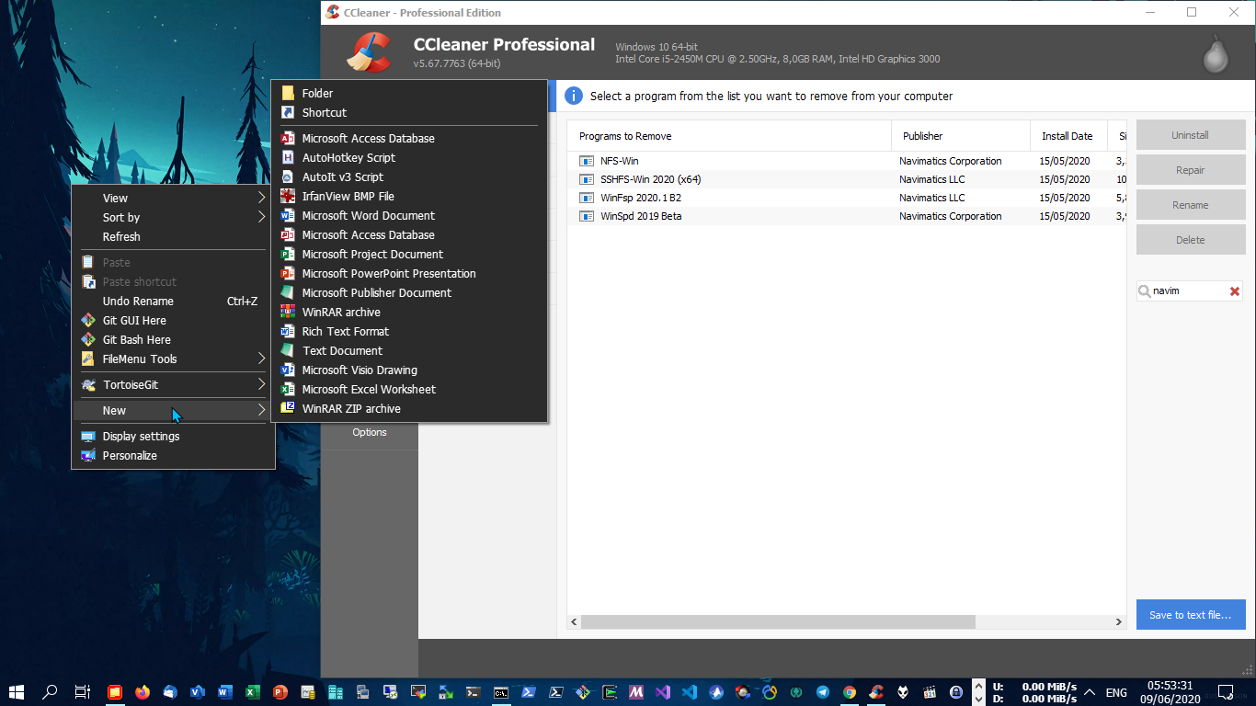Pick IrfanView BMP File from the New list
The image size is (1256, 706).
[409, 196]
